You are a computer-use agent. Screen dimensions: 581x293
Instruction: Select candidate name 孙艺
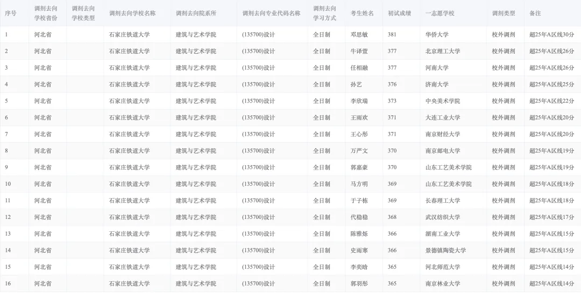(x=356, y=85)
